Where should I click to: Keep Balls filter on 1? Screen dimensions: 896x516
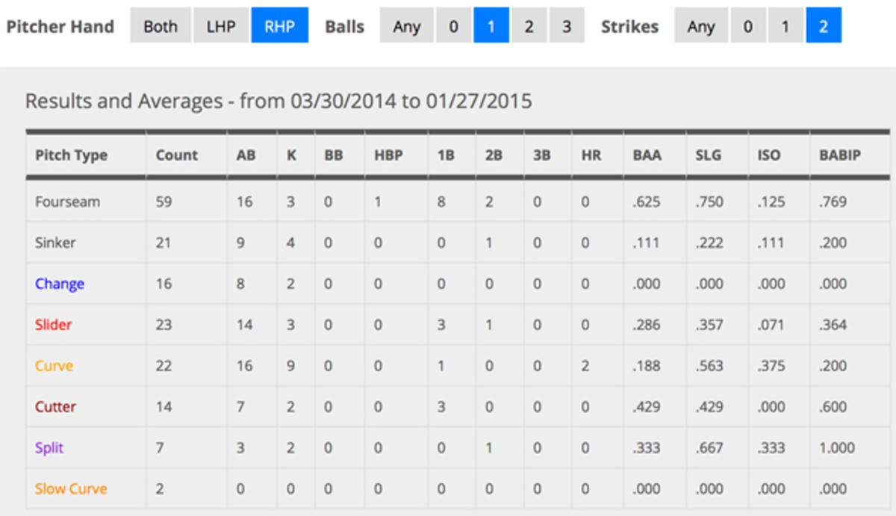tap(491, 25)
